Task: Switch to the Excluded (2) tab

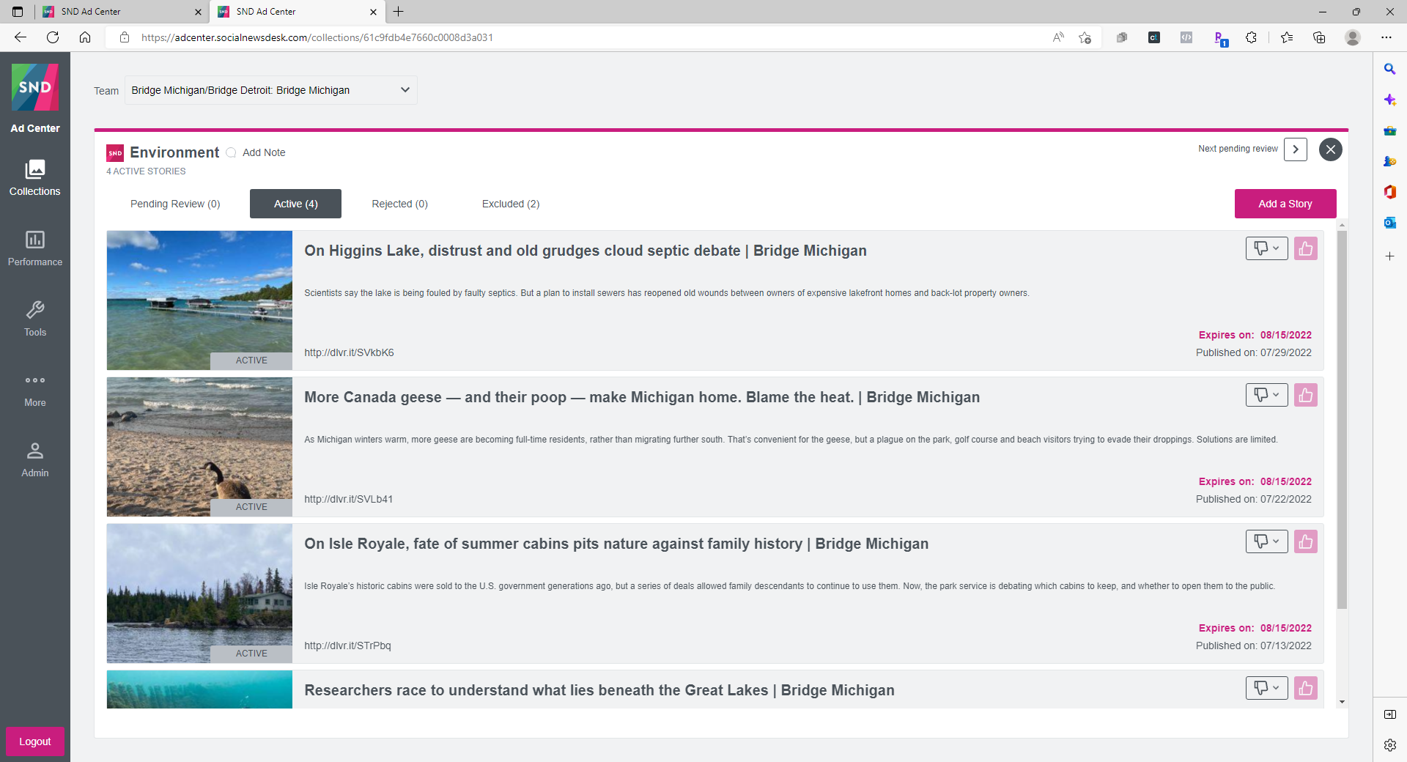Action: coord(511,204)
